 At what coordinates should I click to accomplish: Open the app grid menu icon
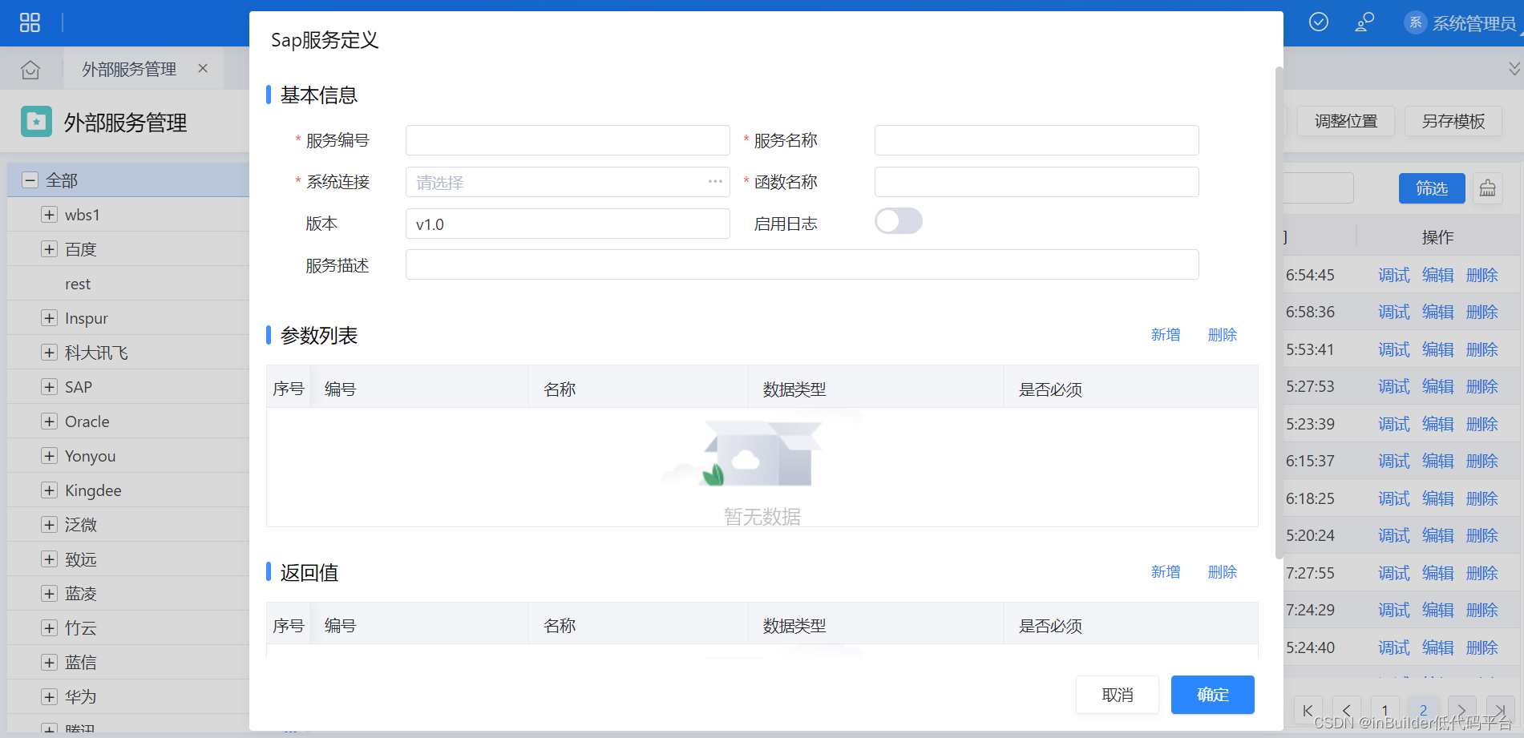click(x=30, y=22)
